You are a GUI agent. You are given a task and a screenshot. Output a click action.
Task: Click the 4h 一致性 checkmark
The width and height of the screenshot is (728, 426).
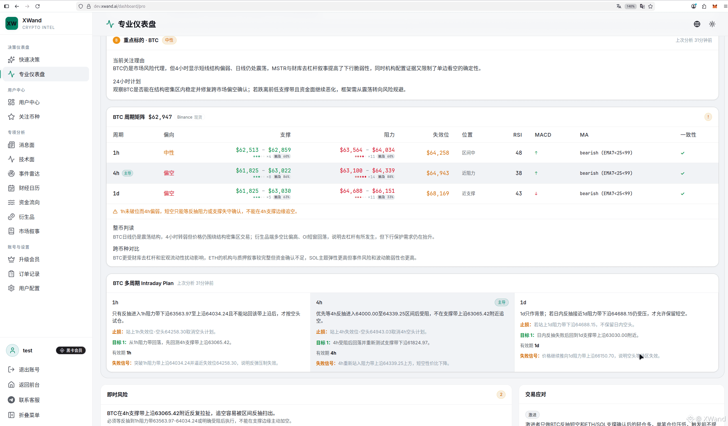click(682, 173)
